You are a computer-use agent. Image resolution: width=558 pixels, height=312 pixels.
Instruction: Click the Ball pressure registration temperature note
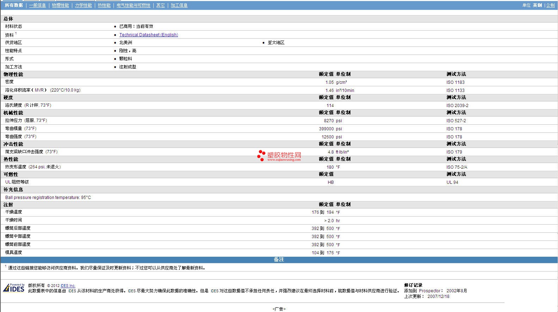click(x=48, y=198)
